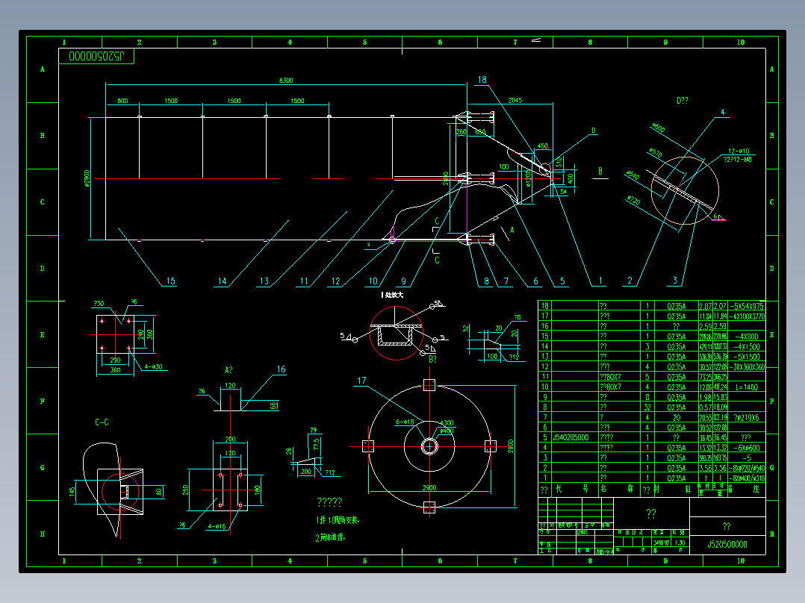The image size is (805, 603).
Task: Click the ø720 diameter label in detail D
Action: pos(633,200)
